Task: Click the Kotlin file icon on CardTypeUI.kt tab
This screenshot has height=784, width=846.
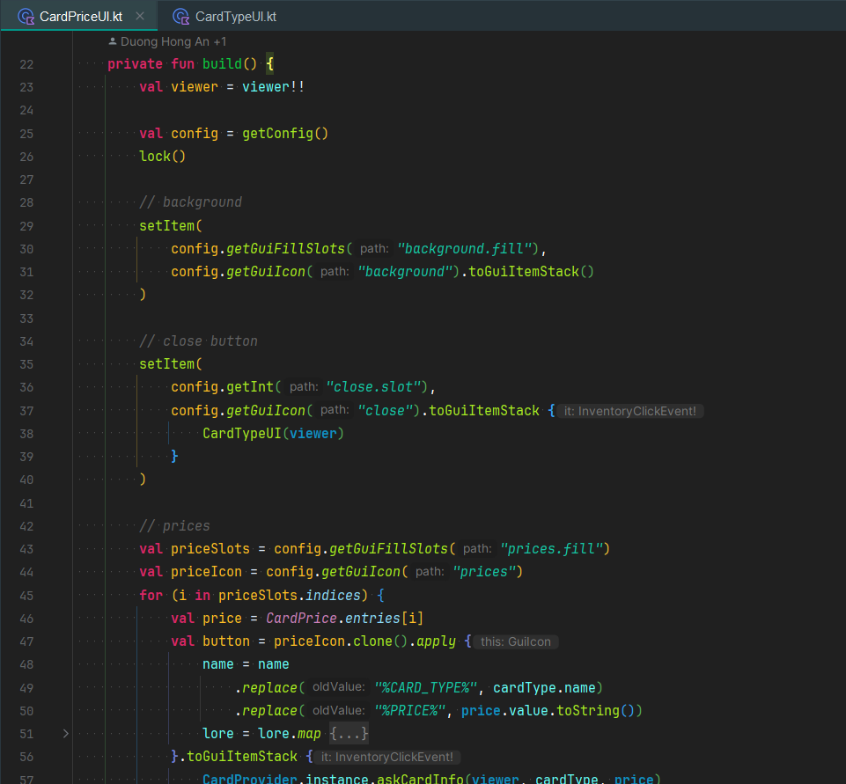Action: [x=180, y=17]
